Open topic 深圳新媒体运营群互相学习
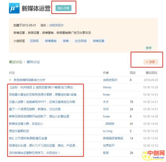This screenshot has width=166, height=162. 35,153
